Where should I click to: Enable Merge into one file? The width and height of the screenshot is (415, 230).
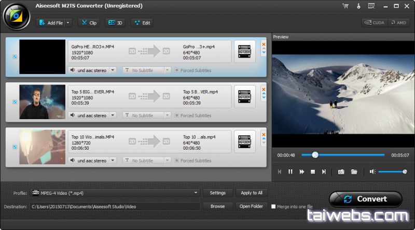coord(273,206)
